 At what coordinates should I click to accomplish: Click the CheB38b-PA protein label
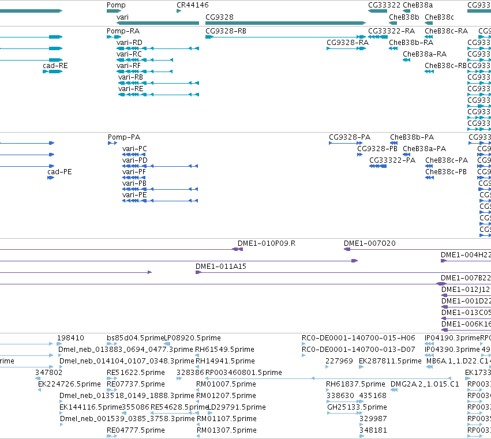click(412, 137)
